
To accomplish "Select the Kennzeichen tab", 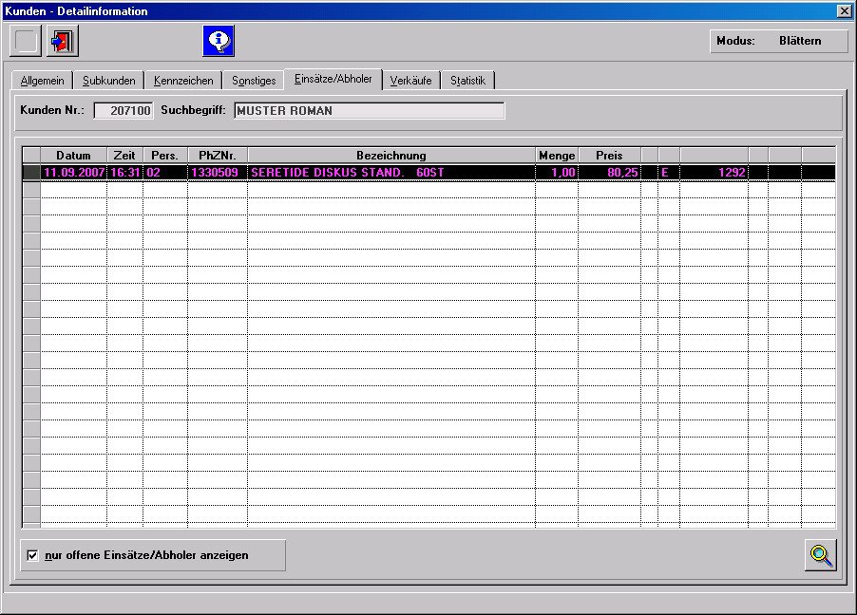I will pyautogui.click(x=183, y=81).
